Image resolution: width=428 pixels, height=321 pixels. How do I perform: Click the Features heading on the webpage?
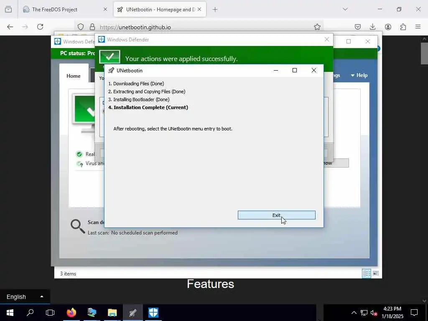[211, 284]
